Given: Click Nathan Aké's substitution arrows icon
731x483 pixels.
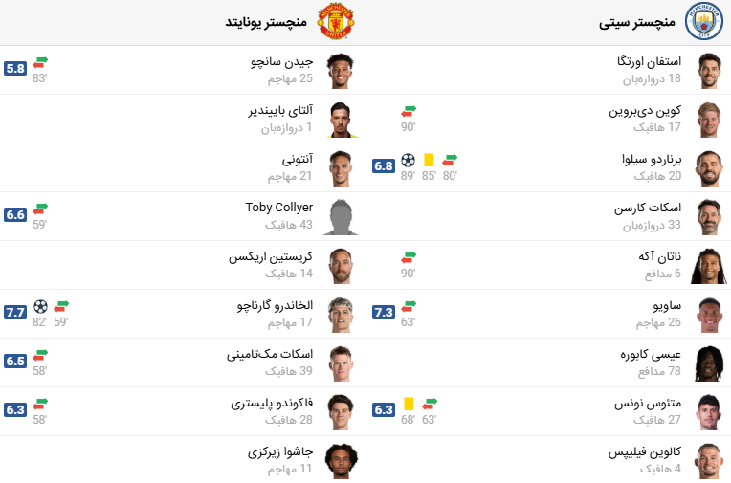Looking at the screenshot, I should (409, 257).
